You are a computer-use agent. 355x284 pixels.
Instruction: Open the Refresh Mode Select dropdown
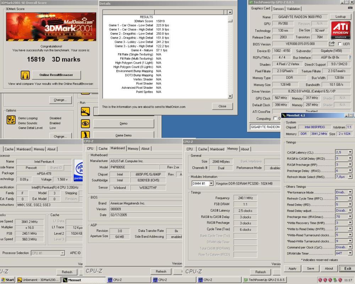350,177
